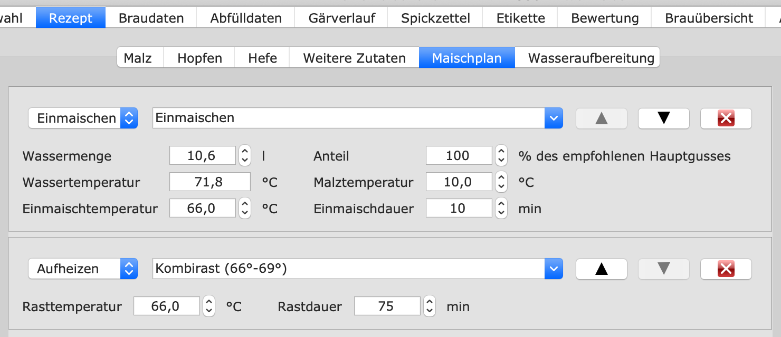781x337 pixels.
Task: Click the stepper beside Wassermenge value
Action: 244,155
